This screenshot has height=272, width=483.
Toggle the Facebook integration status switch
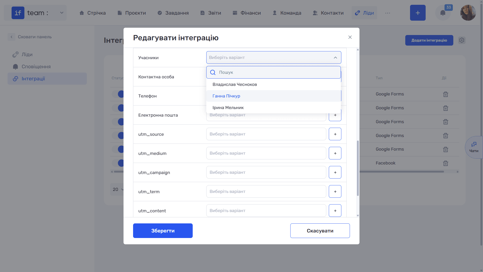point(118,163)
